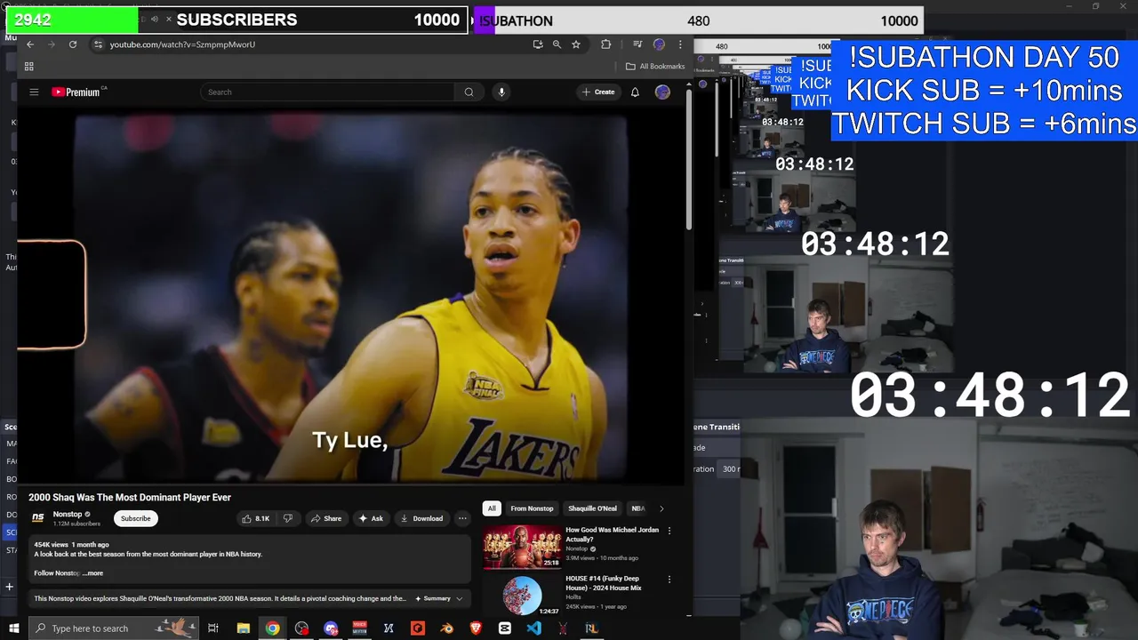Screen dimensions: 1138x640
Task: Open CapCut from taskbar
Action: point(505,628)
